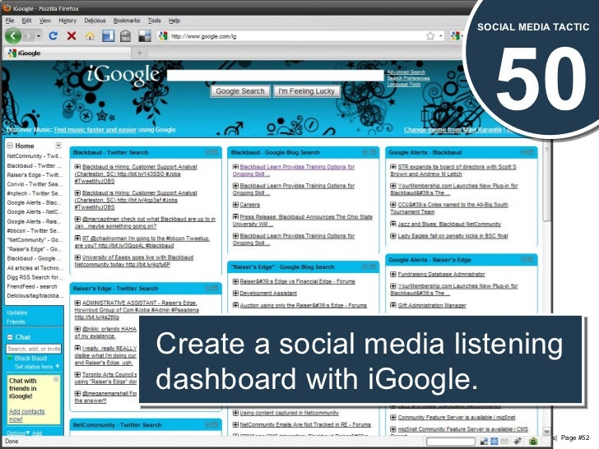Open 'Gift Administration Manager' alert link
Screen dimensions: 599x449
click(432, 305)
